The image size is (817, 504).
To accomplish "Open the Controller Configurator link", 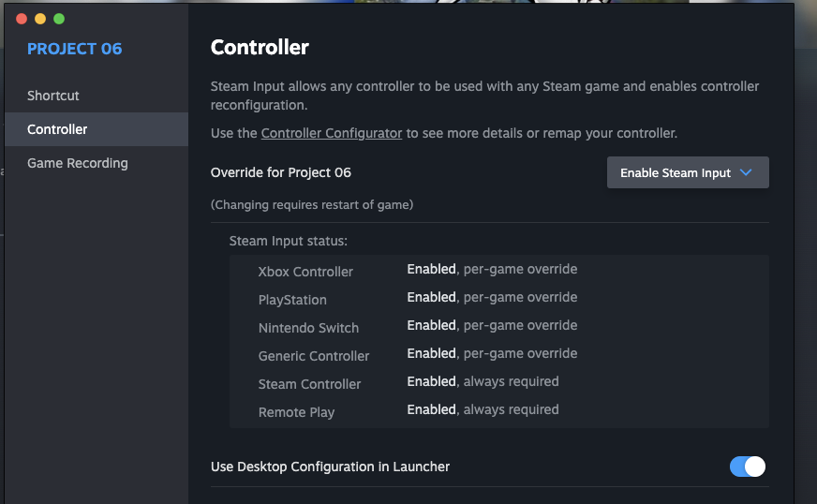I will 332,133.
